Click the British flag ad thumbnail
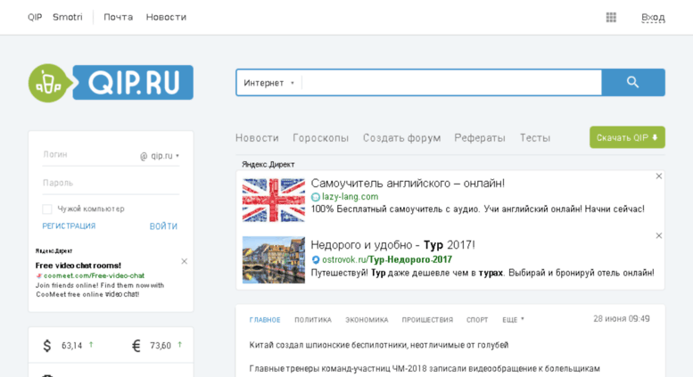Image resolution: width=693 pixels, height=377 pixels. tap(274, 200)
